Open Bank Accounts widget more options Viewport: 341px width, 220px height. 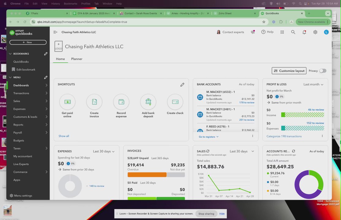(252, 136)
